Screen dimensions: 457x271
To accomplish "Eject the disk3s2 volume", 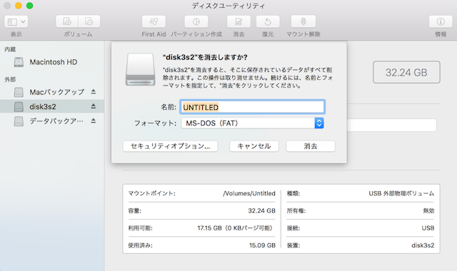I will 94,106.
